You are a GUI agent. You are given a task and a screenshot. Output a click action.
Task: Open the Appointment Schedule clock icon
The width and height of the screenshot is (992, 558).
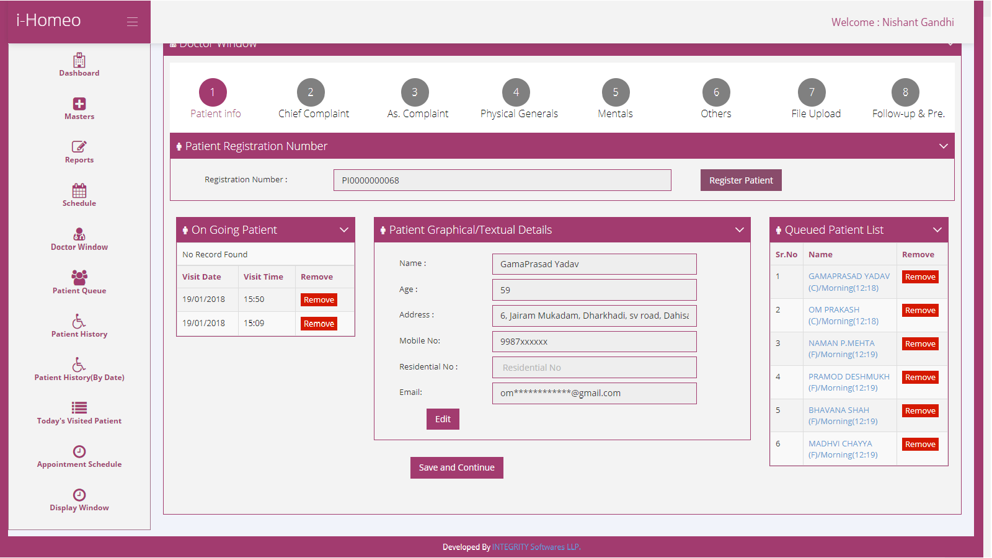79,451
